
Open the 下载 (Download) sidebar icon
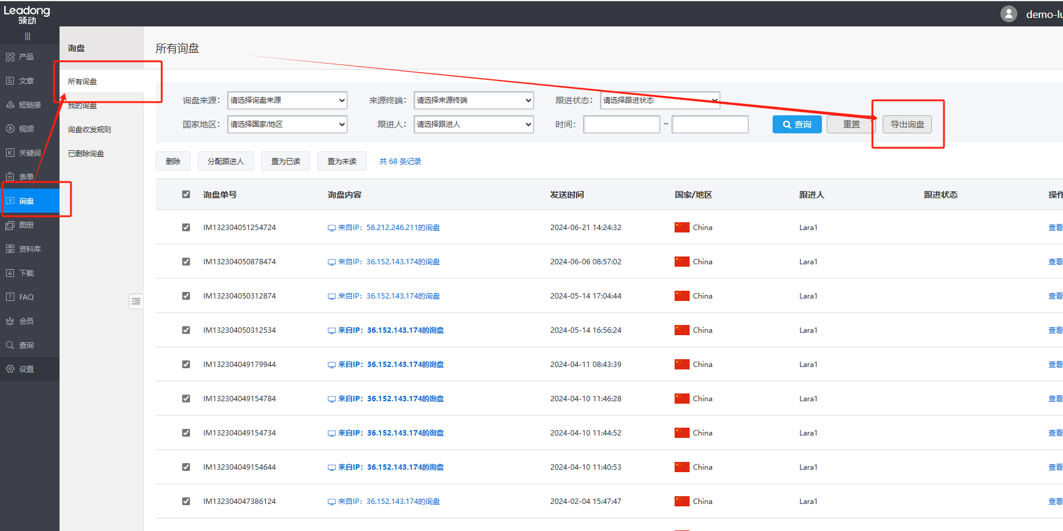point(10,273)
